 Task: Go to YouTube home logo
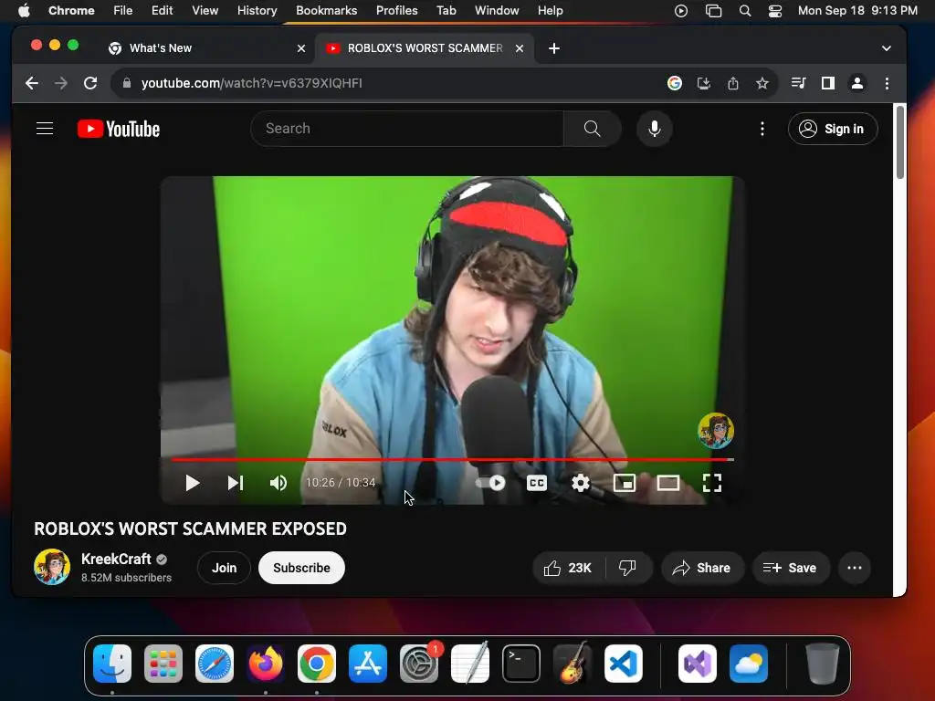[119, 129]
